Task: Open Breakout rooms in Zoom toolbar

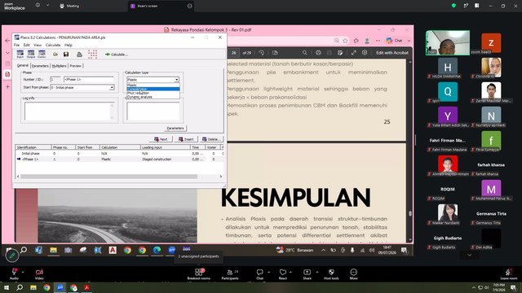Action: (199, 274)
